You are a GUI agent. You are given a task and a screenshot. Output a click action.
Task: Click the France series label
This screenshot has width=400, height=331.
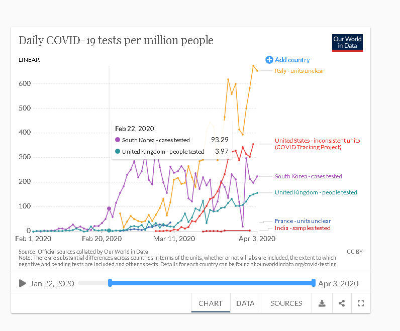[x=303, y=221]
